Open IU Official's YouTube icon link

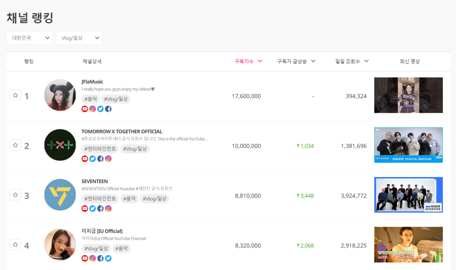click(85, 258)
